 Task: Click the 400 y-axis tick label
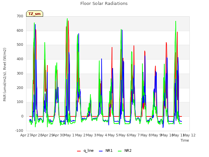20,59
